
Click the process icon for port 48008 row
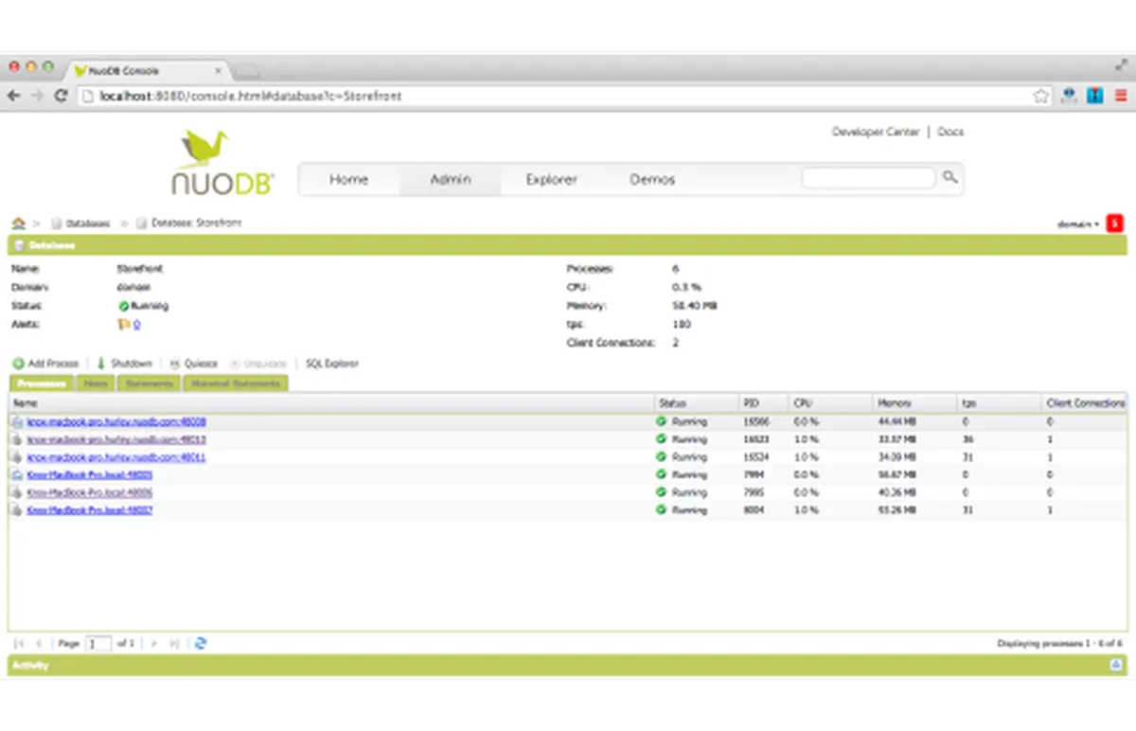(x=17, y=422)
